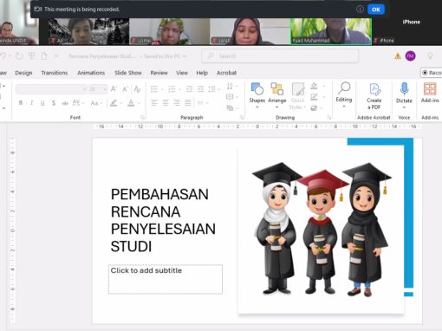Click Decrease Font Size icon
Screen dimensions: 442x331
point(125,89)
